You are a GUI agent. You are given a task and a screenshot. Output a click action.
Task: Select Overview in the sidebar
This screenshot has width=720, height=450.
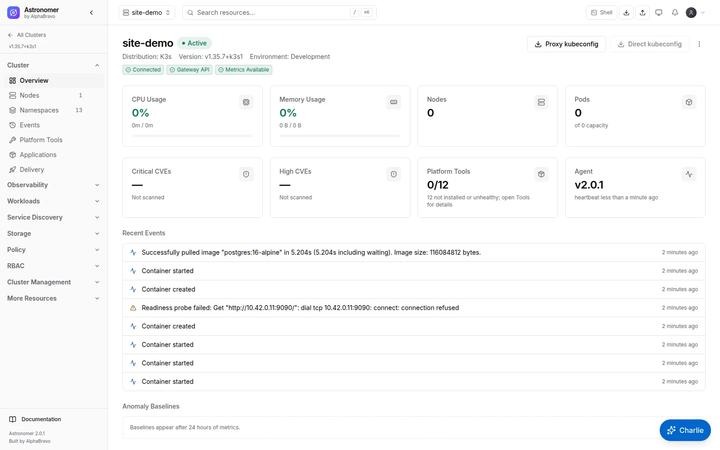point(54,81)
